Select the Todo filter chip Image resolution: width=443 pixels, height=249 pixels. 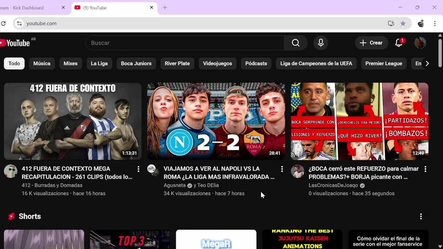pos(14,64)
